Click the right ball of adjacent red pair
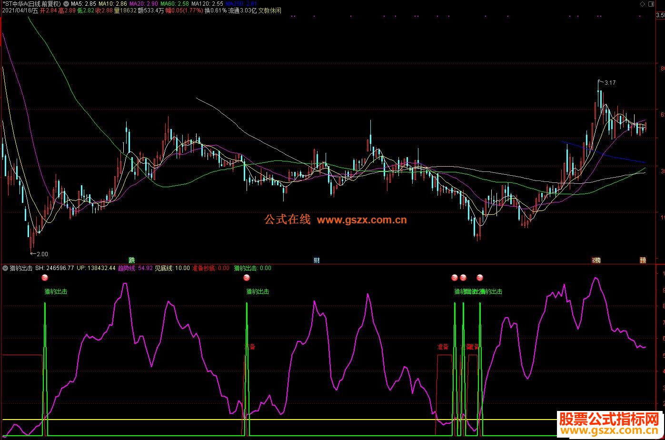The height and width of the screenshot is (440, 665). coord(463,278)
